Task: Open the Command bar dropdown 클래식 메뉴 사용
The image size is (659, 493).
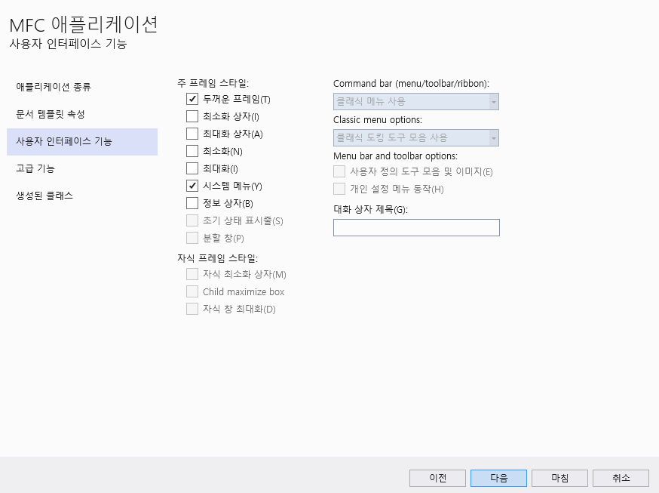Action: point(416,101)
